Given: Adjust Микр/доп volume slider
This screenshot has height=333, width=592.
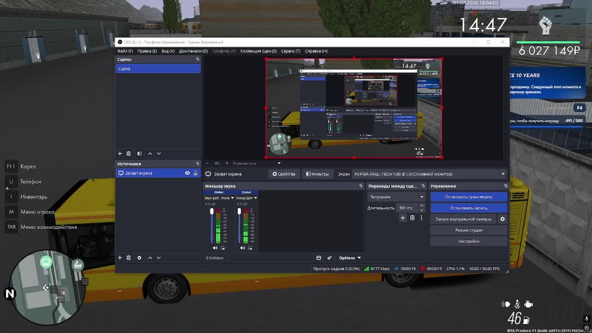Looking at the screenshot, I should click(x=239, y=226).
